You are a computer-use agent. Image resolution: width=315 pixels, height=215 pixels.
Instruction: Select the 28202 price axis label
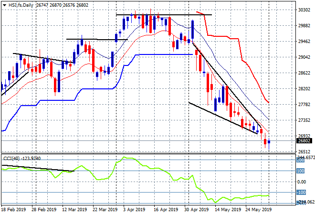point(304,89)
